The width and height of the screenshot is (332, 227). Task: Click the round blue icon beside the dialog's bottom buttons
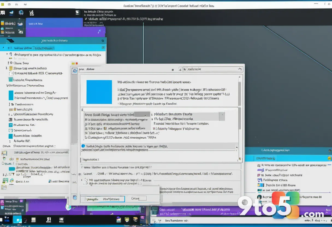[75, 197]
